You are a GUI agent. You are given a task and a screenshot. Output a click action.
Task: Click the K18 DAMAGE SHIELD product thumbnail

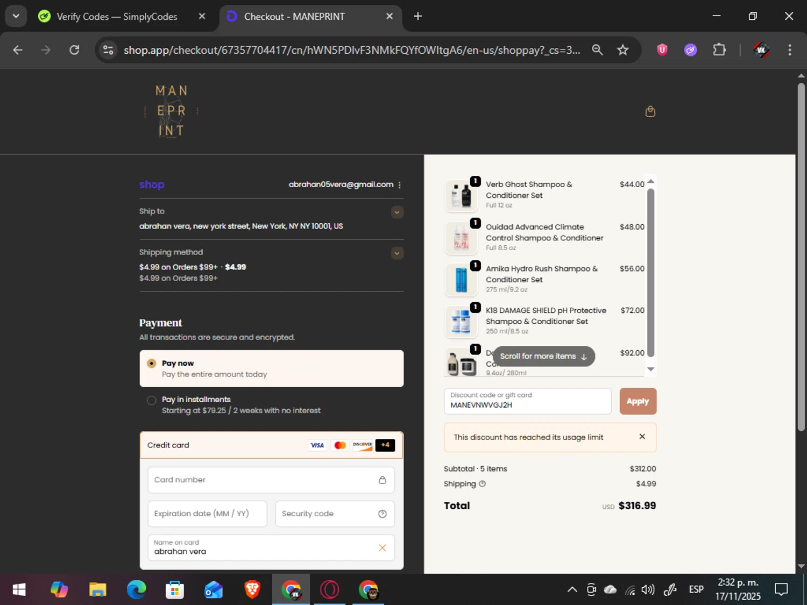[x=462, y=321]
